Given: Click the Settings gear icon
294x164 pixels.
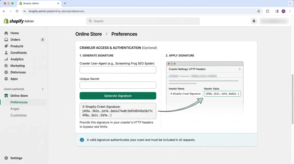Looking at the screenshot, I should pos(6,158).
